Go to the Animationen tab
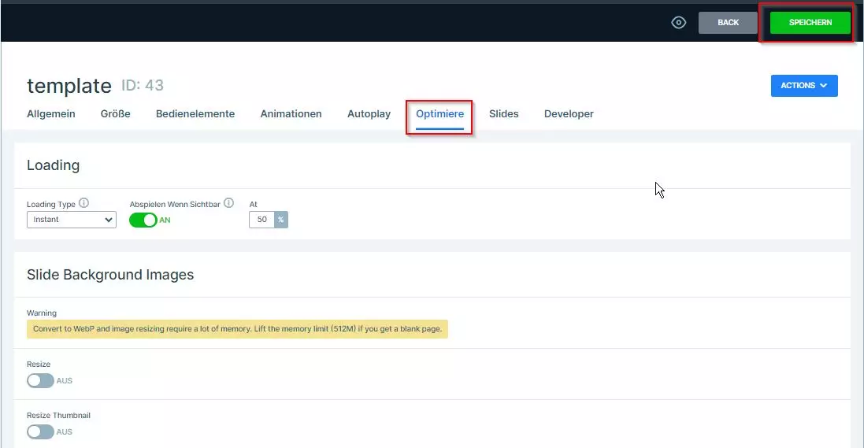Screen dimensions: 864x448 (x=291, y=114)
